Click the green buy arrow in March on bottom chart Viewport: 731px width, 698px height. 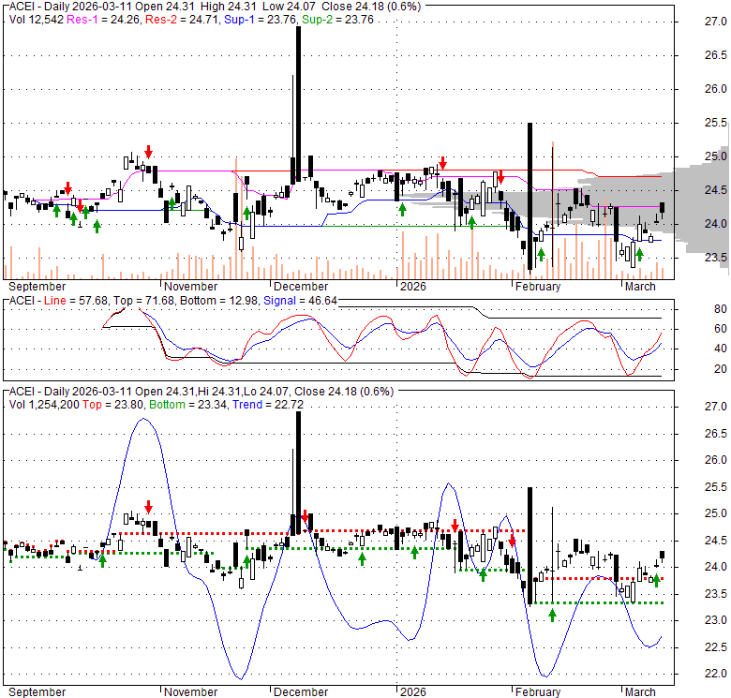coord(657,580)
